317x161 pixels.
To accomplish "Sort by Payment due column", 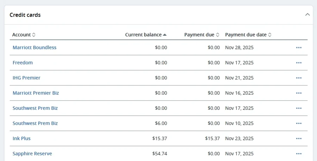I will [201, 35].
